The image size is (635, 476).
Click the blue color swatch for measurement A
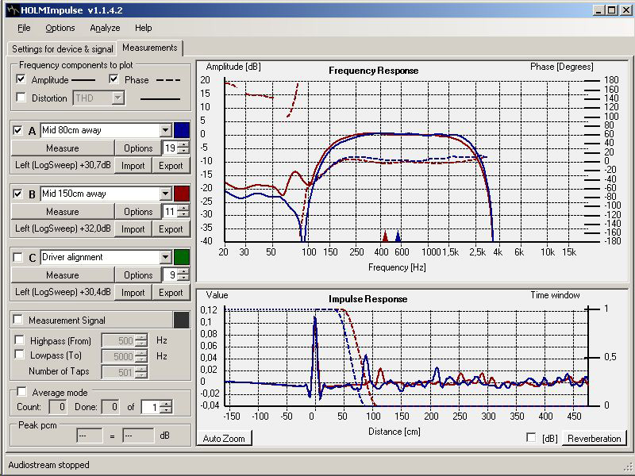point(182,130)
